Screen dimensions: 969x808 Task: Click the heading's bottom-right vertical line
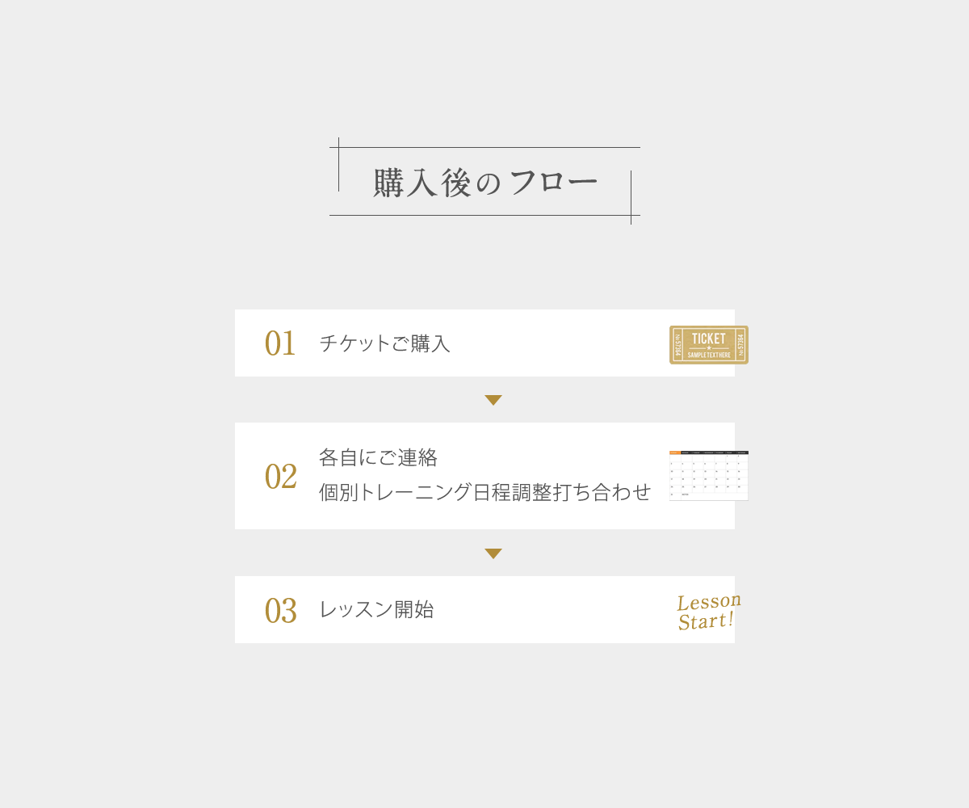click(x=631, y=197)
